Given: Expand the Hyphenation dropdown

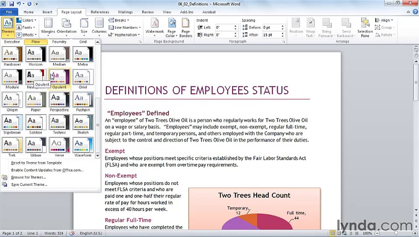Looking at the screenshot, I should [124, 35].
